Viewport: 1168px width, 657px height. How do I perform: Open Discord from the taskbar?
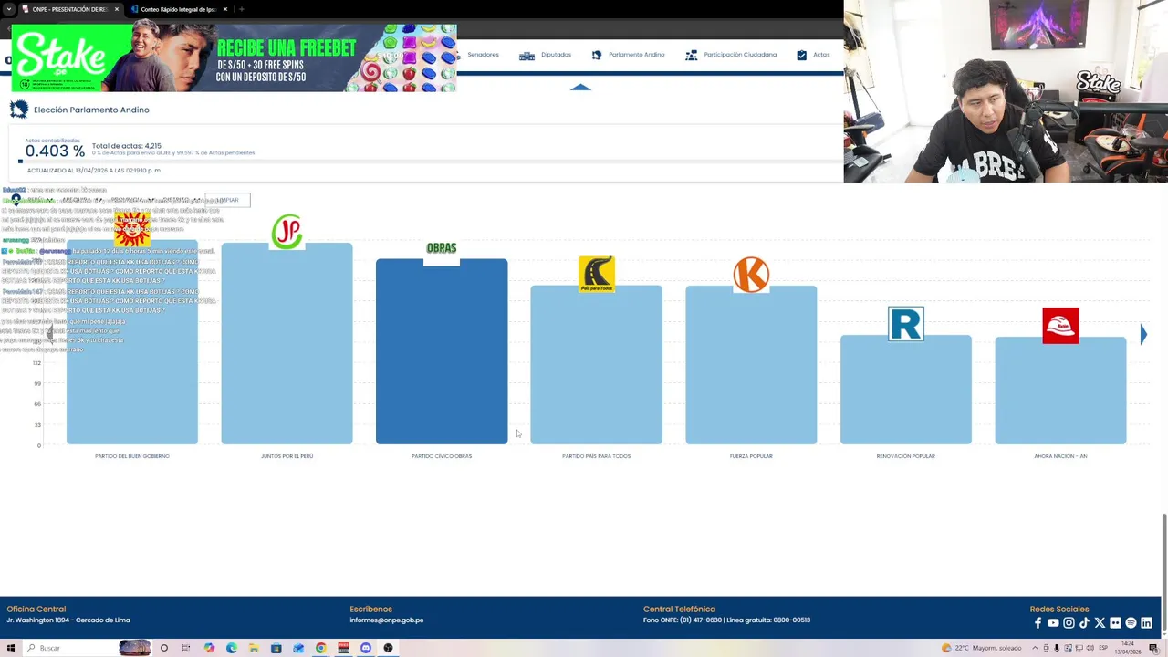click(366, 648)
